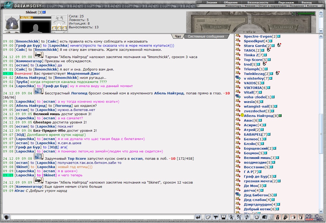
Task: Click the send message arrow icon
Action: click(198, 217)
